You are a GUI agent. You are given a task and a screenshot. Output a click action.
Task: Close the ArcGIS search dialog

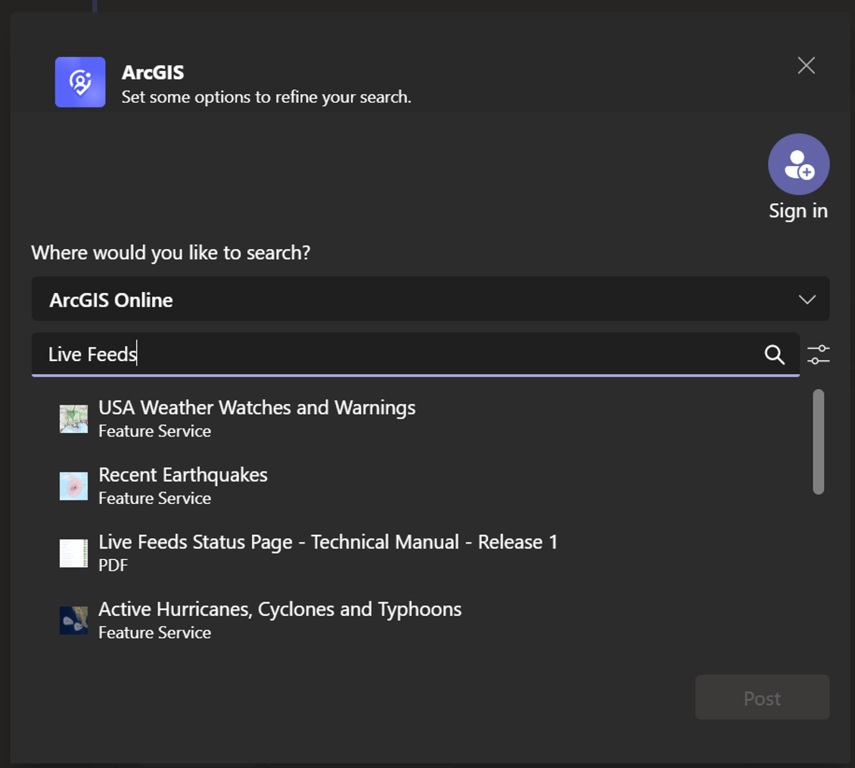click(x=806, y=65)
